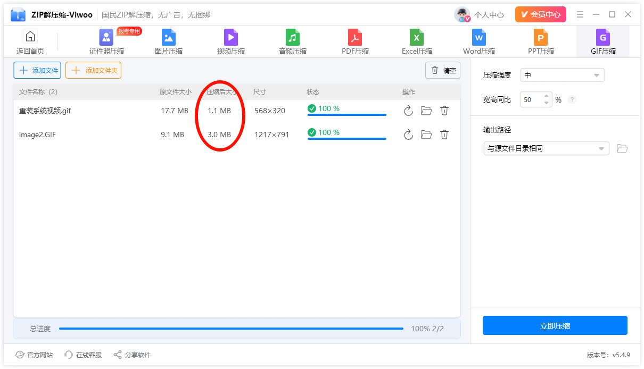Delete image2.GIF from the list

[444, 135]
